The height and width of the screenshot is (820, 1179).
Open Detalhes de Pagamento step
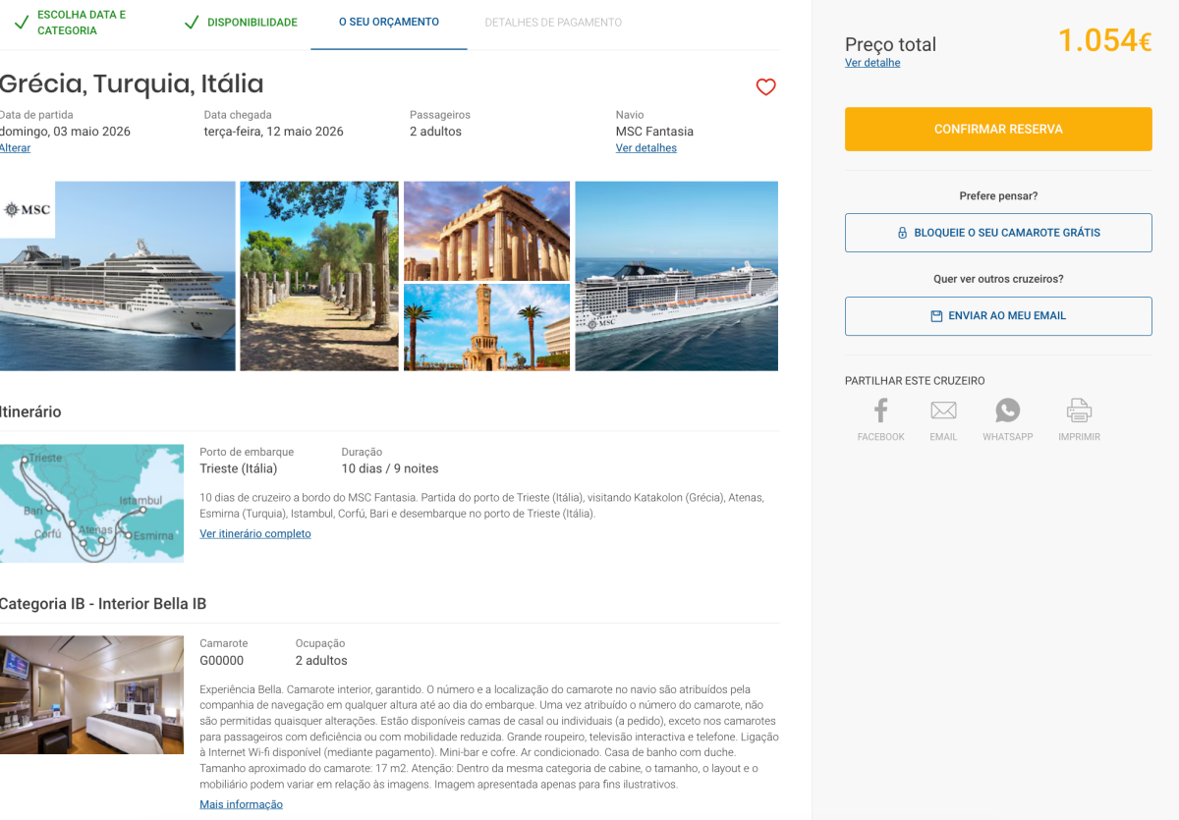pos(553,23)
